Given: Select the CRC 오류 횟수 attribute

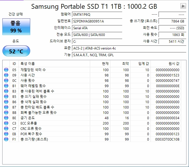Looking at the screenshot, I should point(31,128).
